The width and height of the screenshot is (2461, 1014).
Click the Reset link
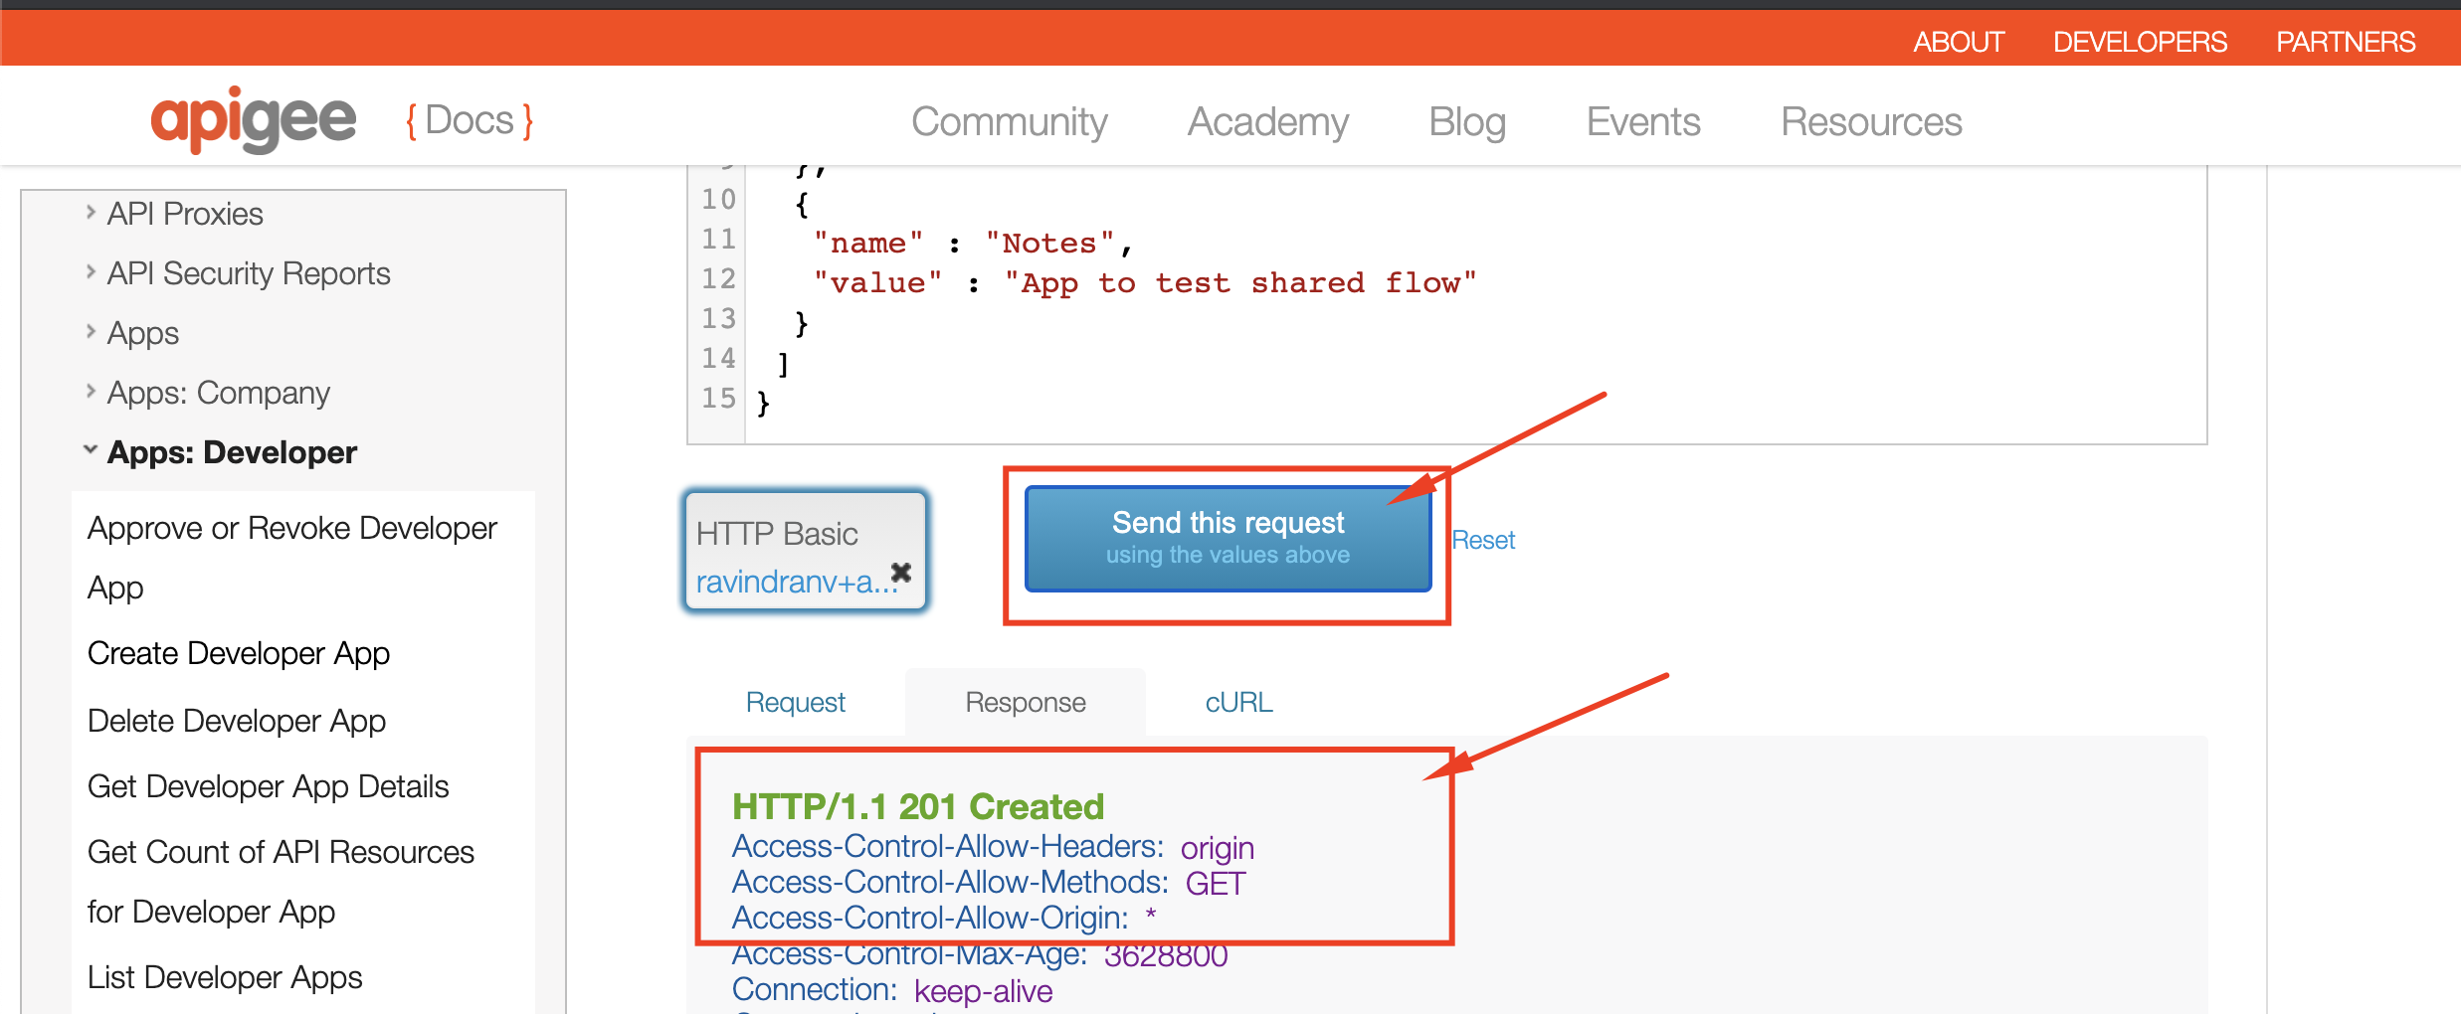(x=1483, y=540)
